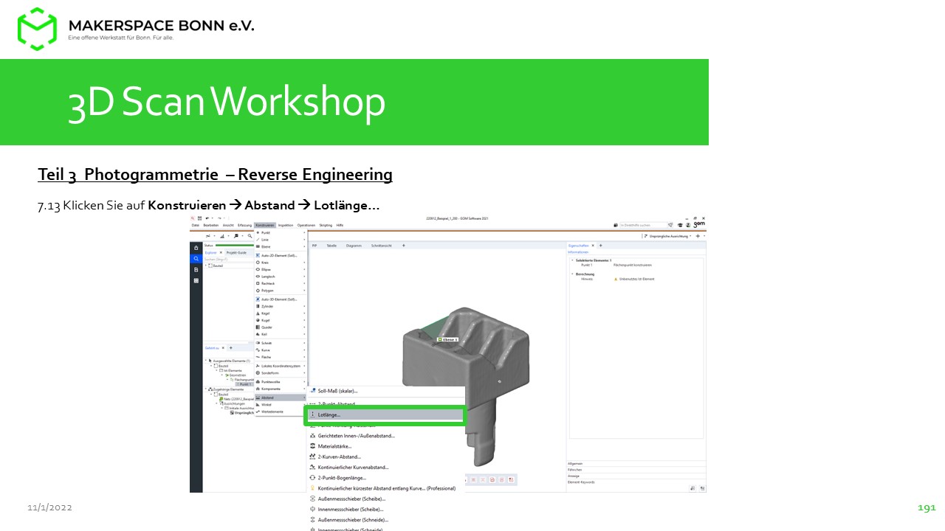The image size is (945, 531).
Task: Click the Ebene 1 label in 3D view
Action: pos(448,340)
